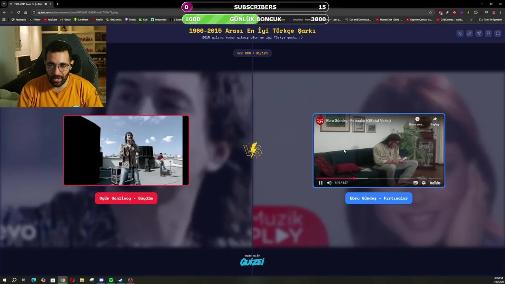The image size is (505, 284).
Task: Open the YouTube bookmark
Action: pyautogui.click(x=50, y=20)
